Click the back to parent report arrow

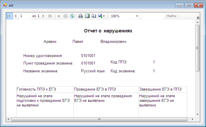click(59, 16)
